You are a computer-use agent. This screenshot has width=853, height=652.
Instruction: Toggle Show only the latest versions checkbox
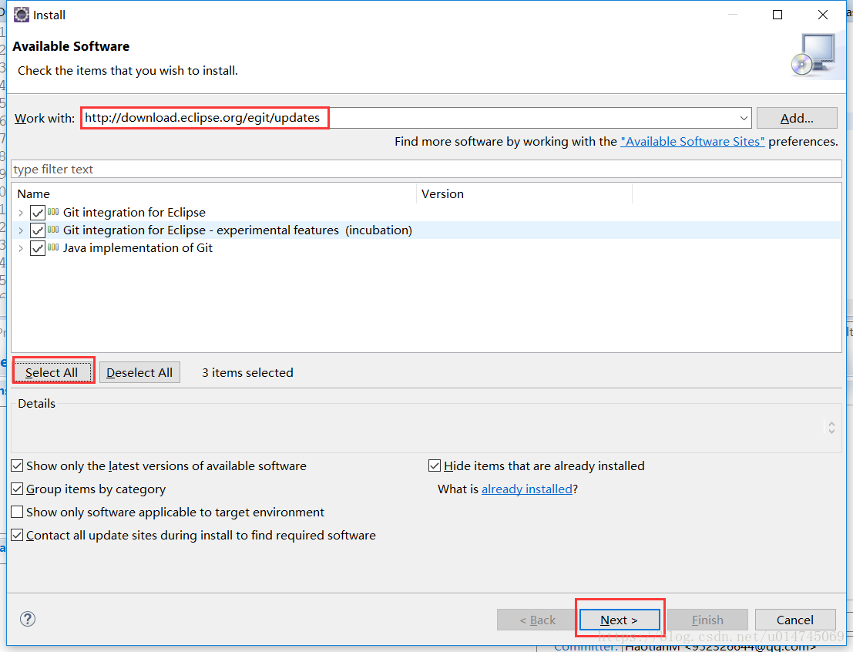pos(18,465)
